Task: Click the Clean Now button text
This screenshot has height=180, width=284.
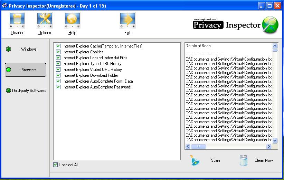Action: pos(264,160)
